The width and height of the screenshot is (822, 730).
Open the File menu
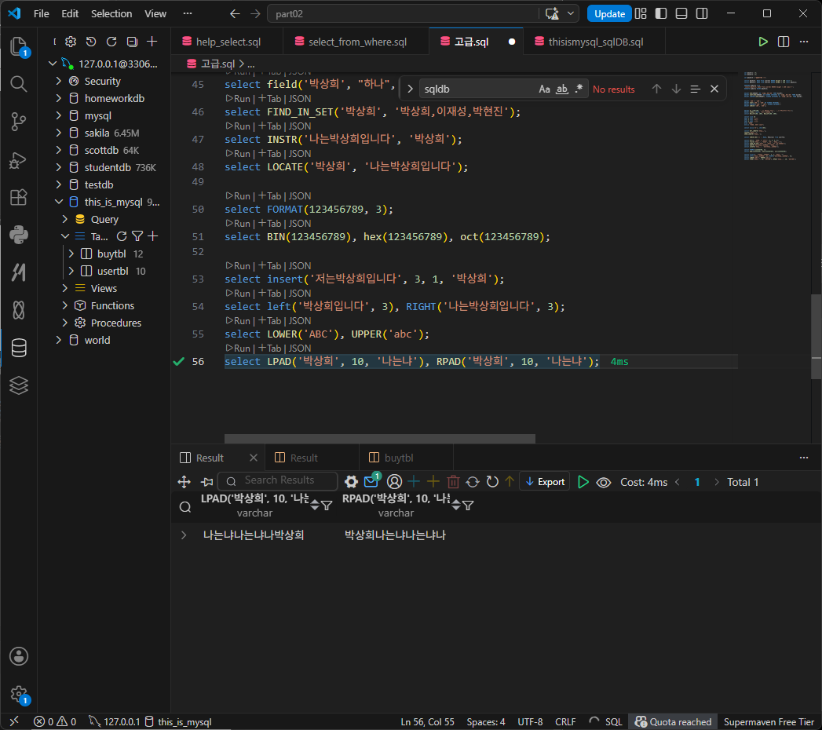click(x=41, y=13)
